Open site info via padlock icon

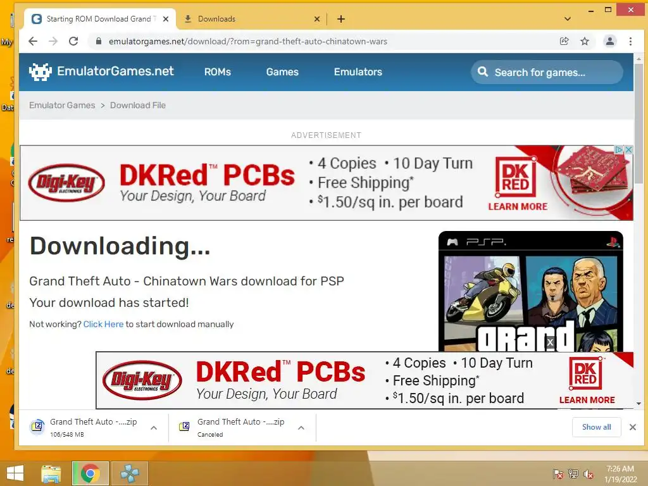98,41
